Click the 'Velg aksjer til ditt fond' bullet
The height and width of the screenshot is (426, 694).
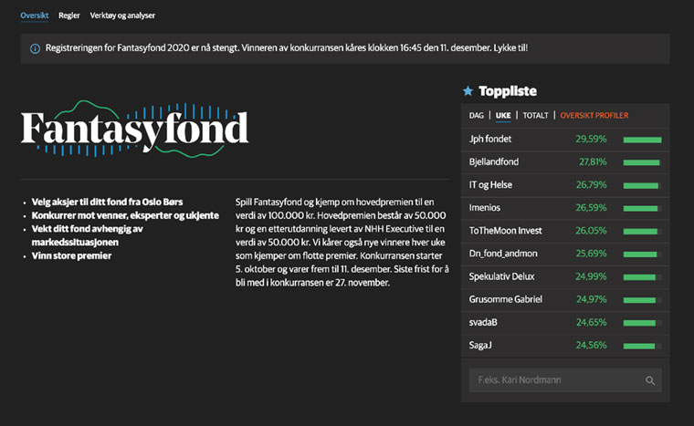click(x=107, y=203)
